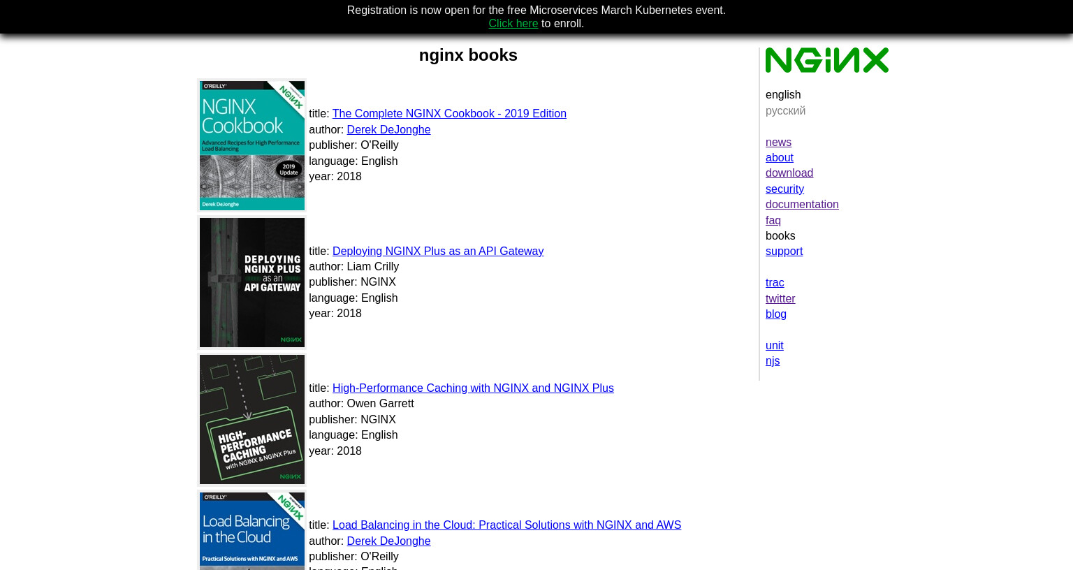Select the 'author: Owen Garrett' text
The image size is (1073, 570).
click(x=361, y=403)
